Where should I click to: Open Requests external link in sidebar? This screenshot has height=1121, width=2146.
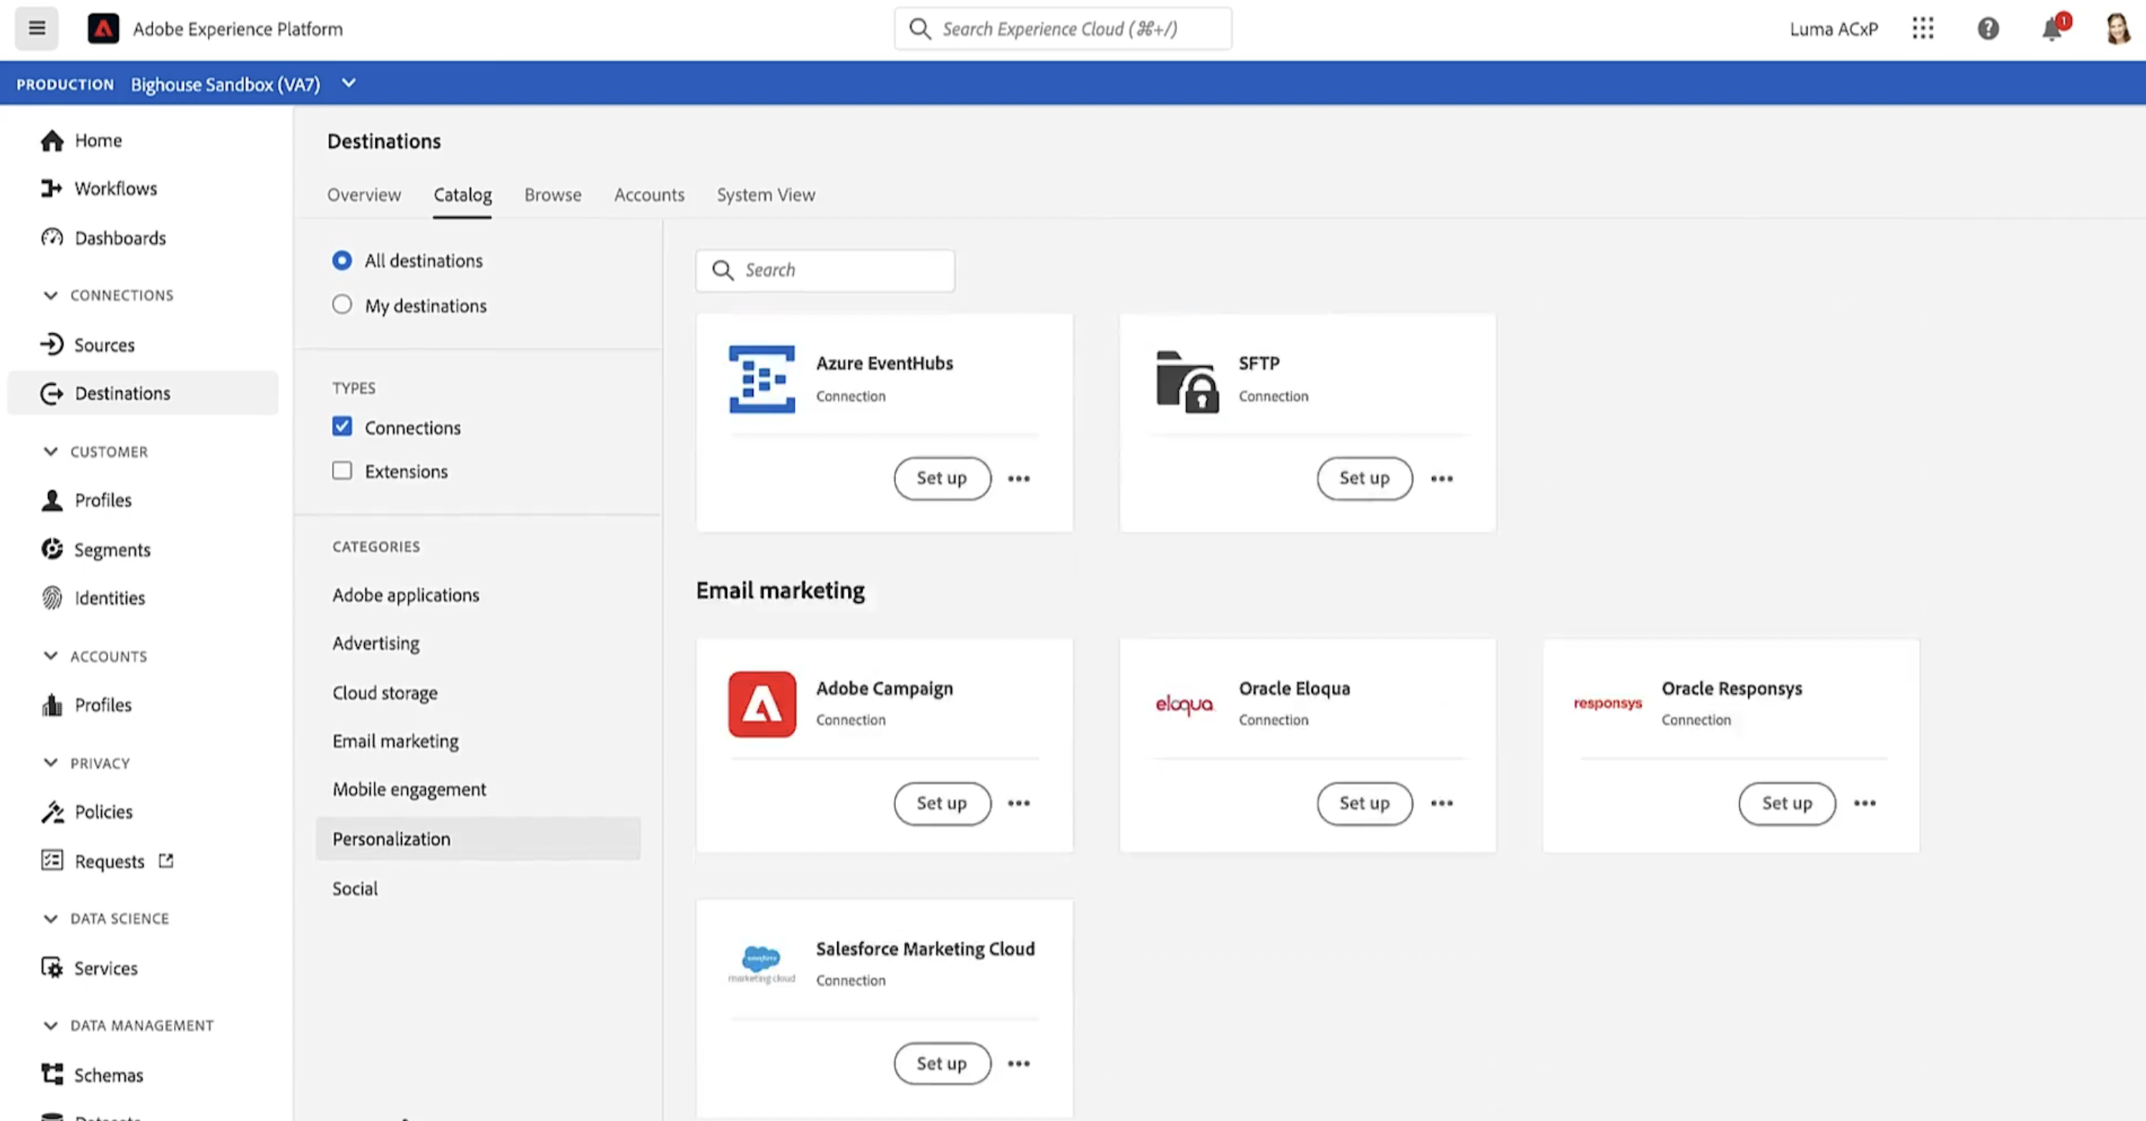[x=107, y=861]
